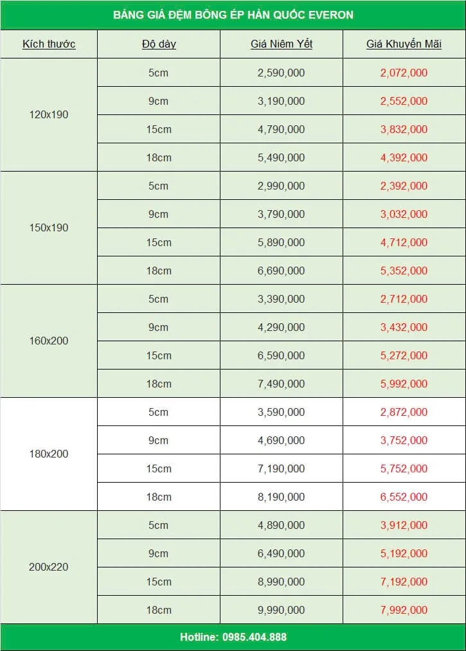This screenshot has height=651, width=466.
Task: Click the Kích thước column header
Action: (49, 44)
